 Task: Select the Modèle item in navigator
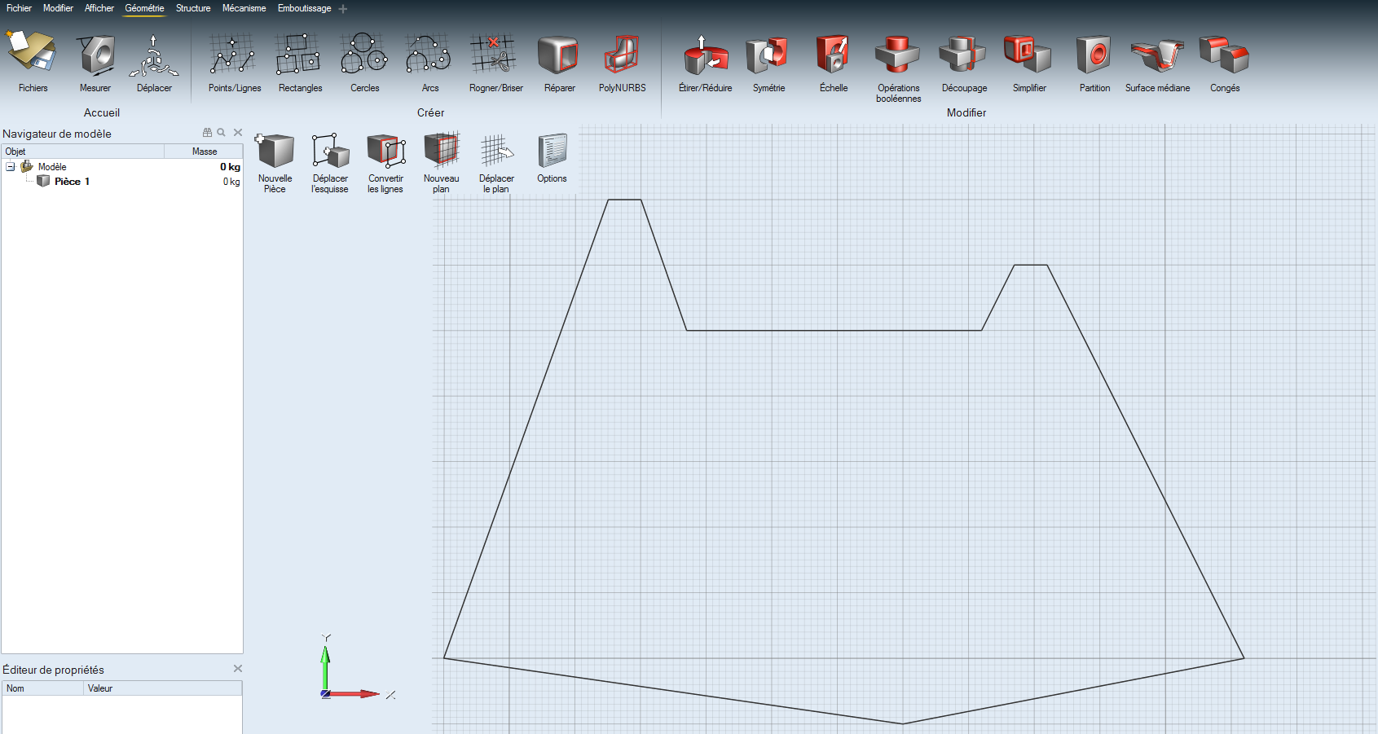click(x=52, y=167)
